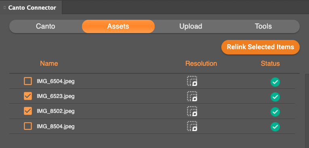Click green status checkmark for IMG_6504.jpeg
The width and height of the screenshot is (309, 148).
(275, 82)
